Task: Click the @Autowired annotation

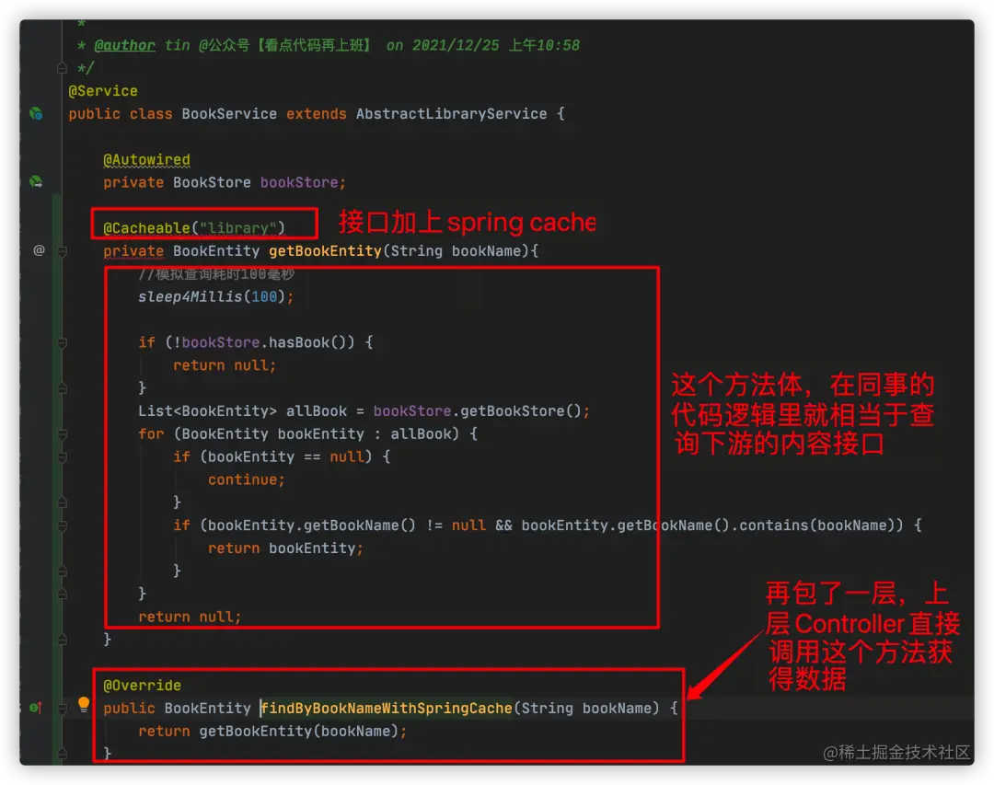Action: click(x=146, y=160)
